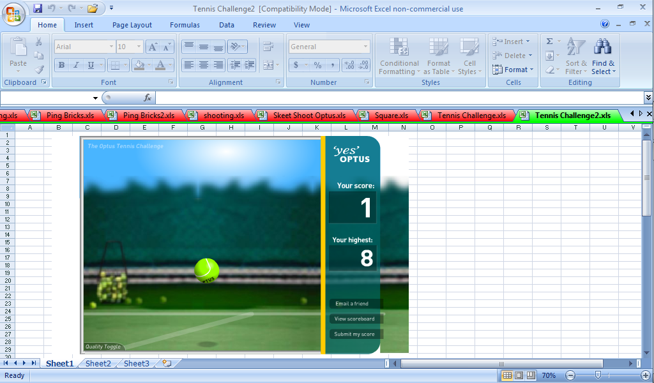The image size is (654, 383).
Task: Center text horizontally
Action: click(x=204, y=65)
